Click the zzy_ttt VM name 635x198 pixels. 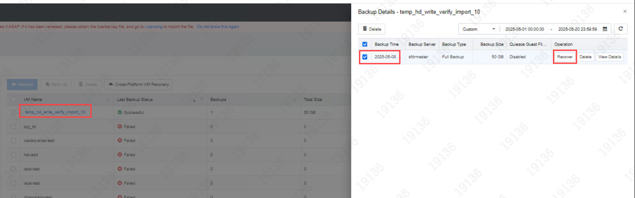point(30,126)
